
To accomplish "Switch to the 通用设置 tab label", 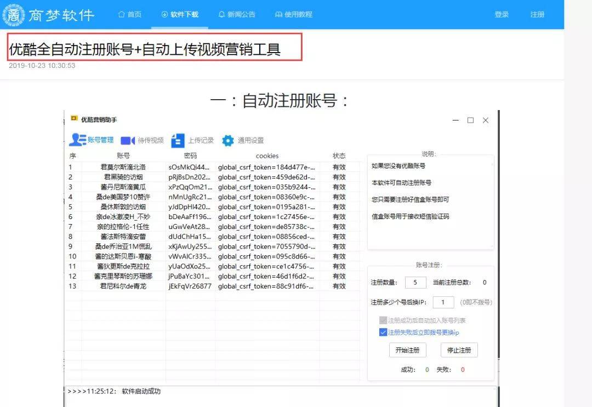I will [251, 140].
